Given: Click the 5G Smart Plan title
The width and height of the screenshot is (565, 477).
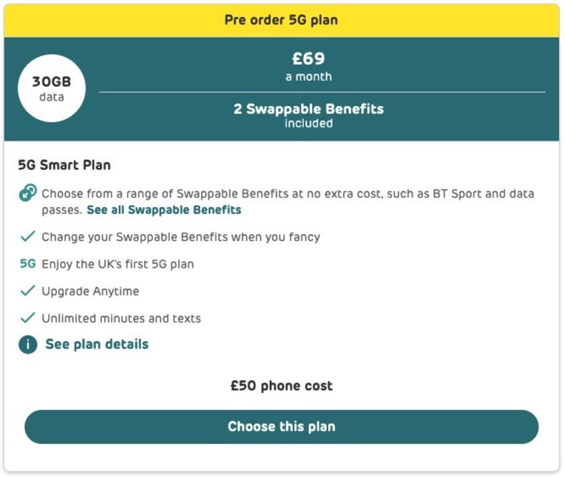Looking at the screenshot, I should pos(65,165).
